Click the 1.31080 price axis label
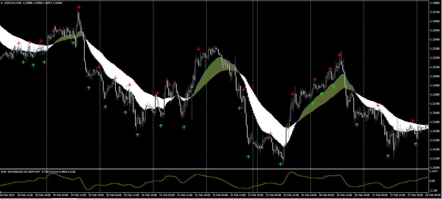Screen dimensions: 442x199 (434, 168)
